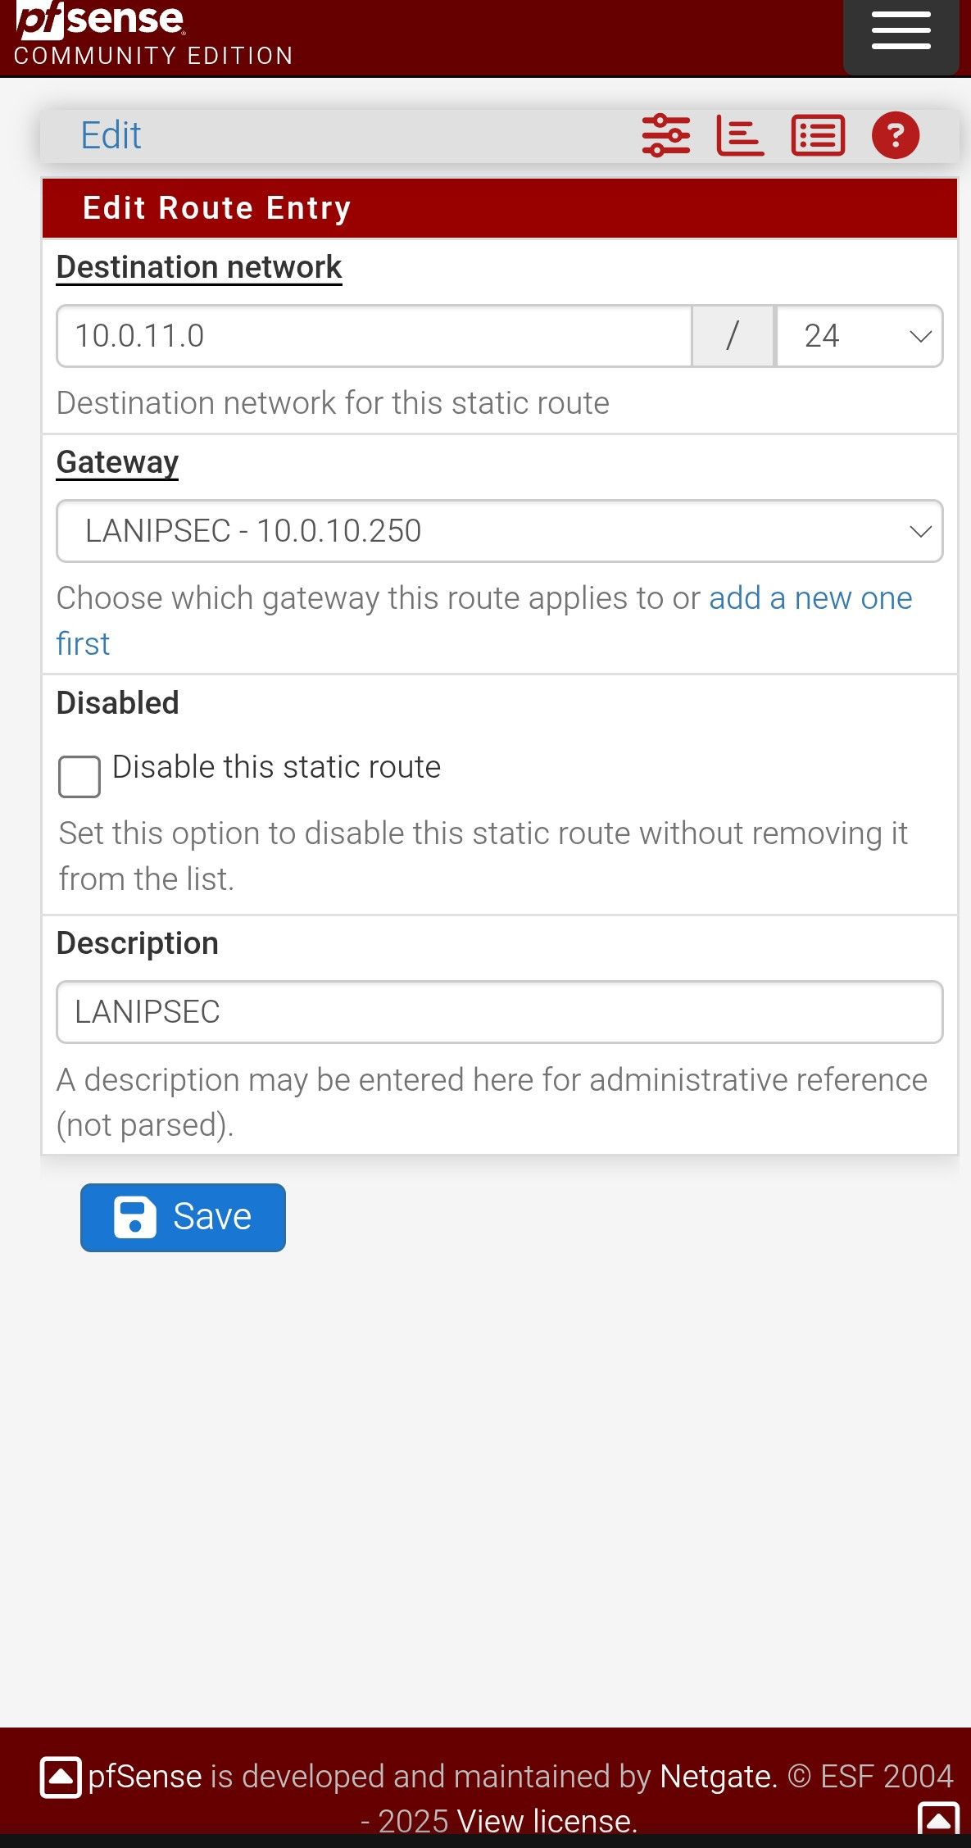Click the footer scroll-to-top icon beside pfSense
971x1848 pixels.
click(61, 1778)
